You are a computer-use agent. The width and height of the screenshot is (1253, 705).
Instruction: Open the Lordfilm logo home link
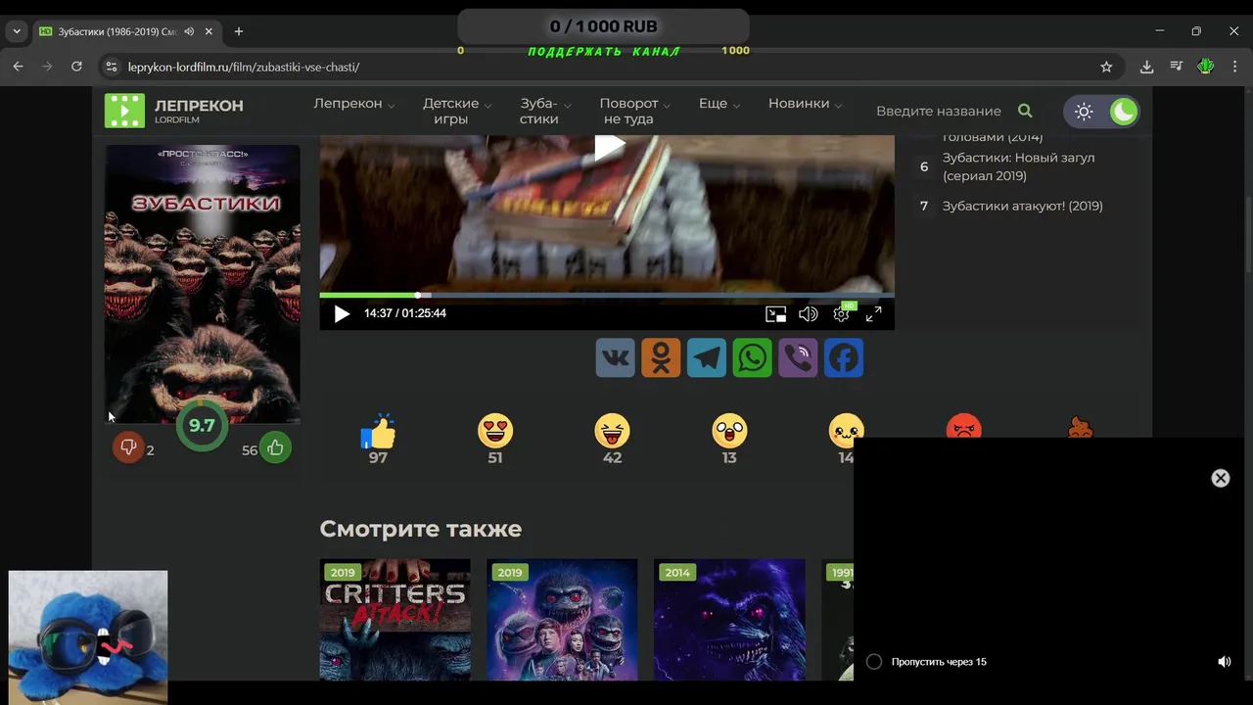[x=174, y=111]
